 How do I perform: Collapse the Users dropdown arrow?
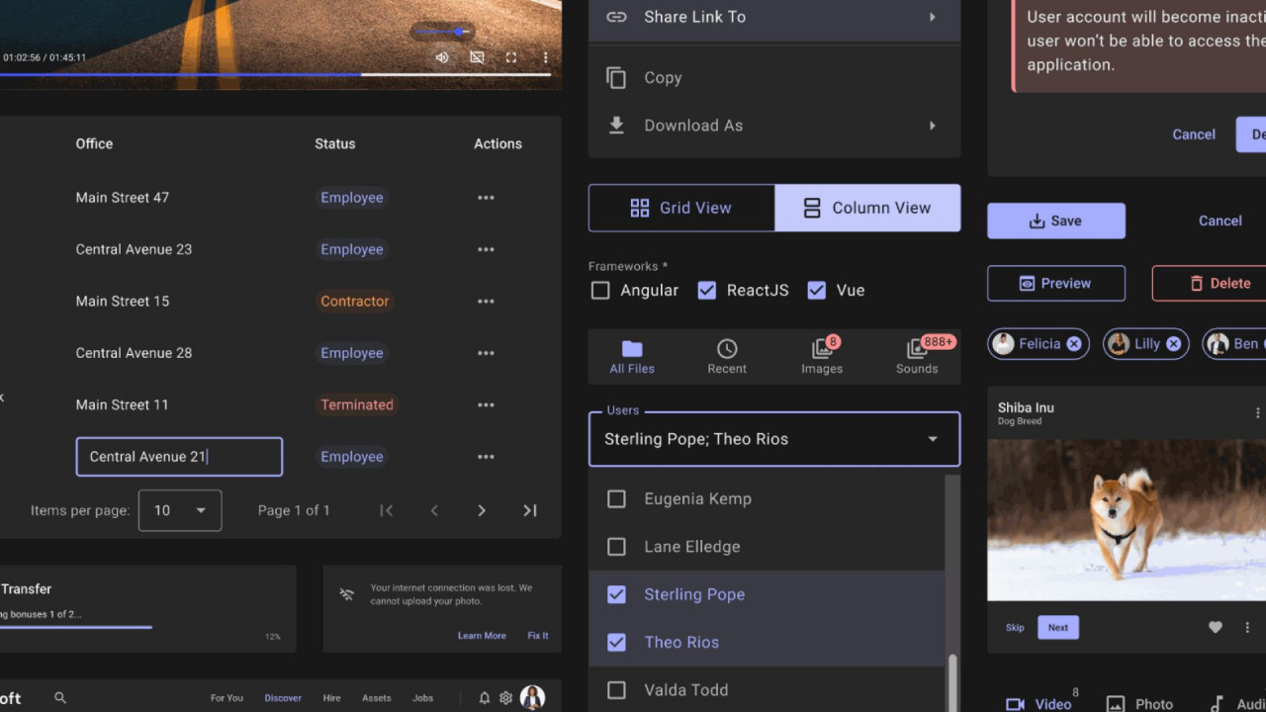(933, 439)
